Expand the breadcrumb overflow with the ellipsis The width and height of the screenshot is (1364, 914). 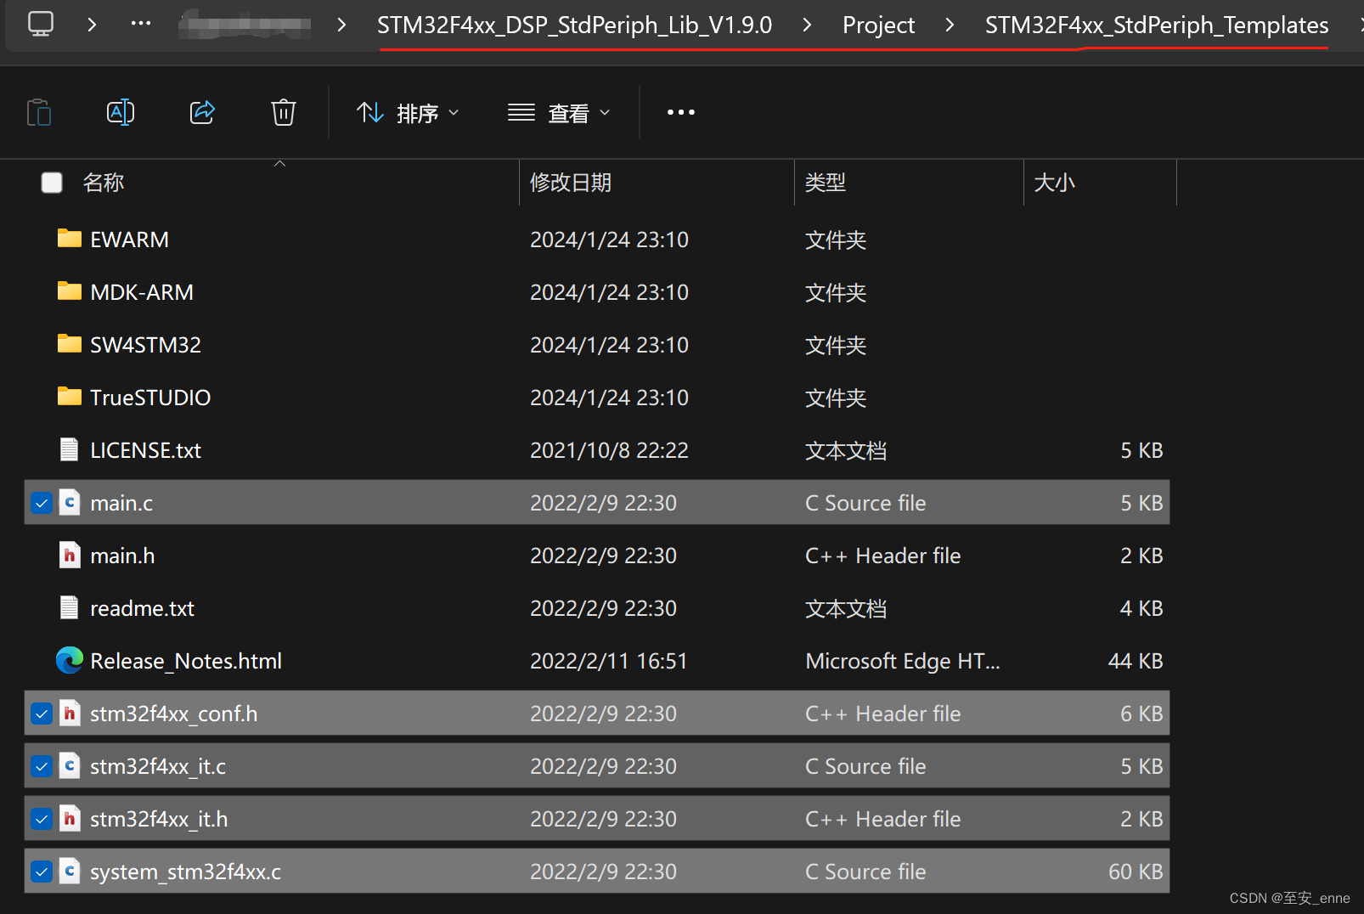click(x=140, y=25)
